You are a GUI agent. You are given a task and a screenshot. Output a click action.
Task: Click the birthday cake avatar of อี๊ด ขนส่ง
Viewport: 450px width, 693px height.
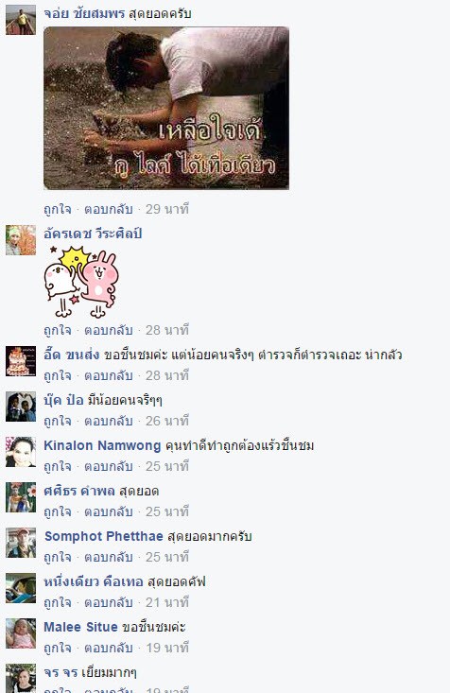tap(21, 361)
